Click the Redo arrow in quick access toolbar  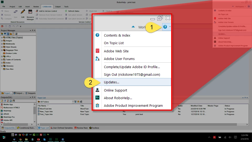pyautogui.click(x=17, y=26)
